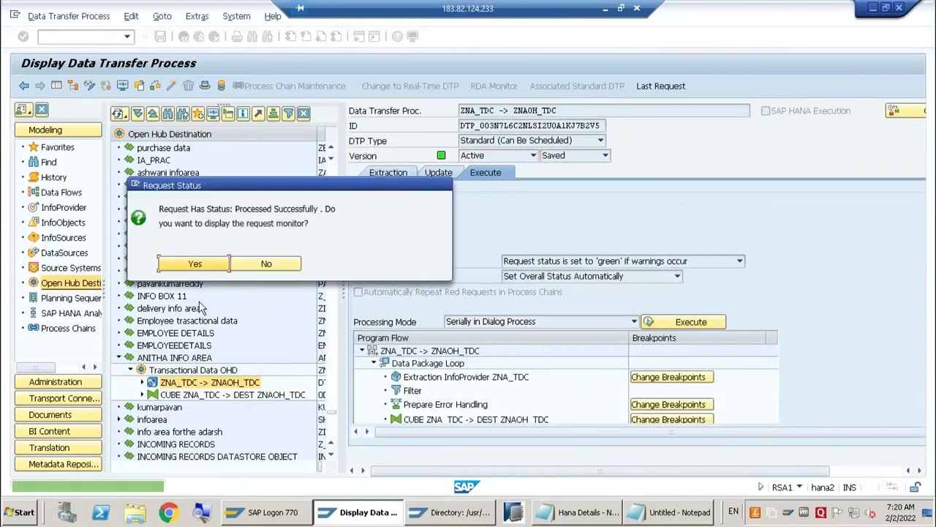Image resolution: width=936 pixels, height=527 pixels.
Task: Select InfoProvider in Modeling tree
Action: 64,208
